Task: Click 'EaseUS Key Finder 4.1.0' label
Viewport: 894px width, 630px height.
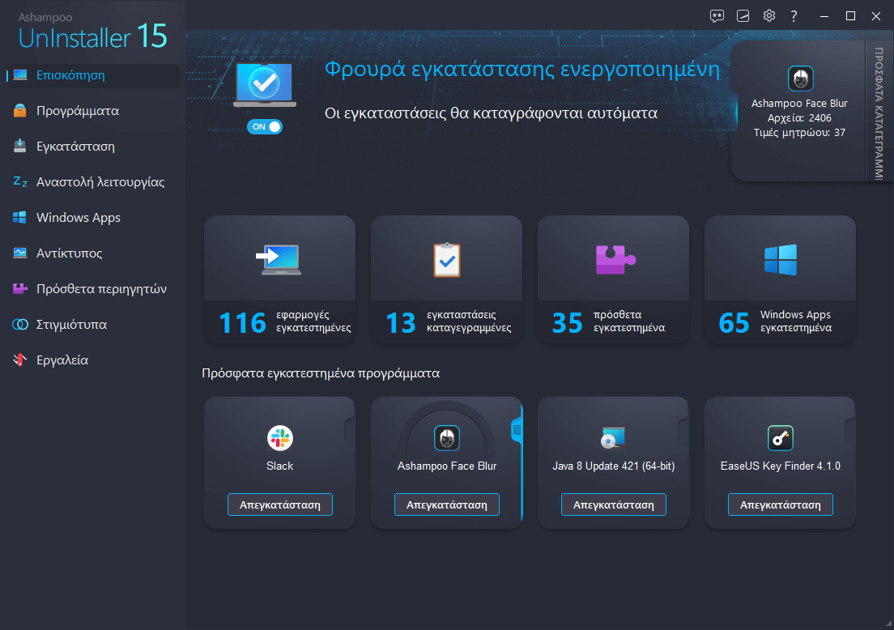Action: tap(781, 466)
